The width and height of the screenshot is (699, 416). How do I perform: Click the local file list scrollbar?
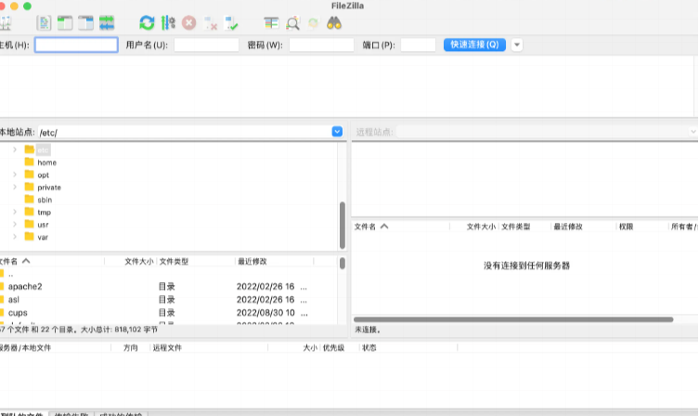pos(343,263)
